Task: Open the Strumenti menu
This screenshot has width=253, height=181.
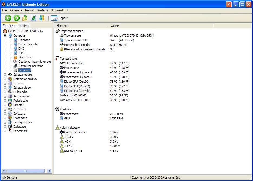Action: click(57, 10)
